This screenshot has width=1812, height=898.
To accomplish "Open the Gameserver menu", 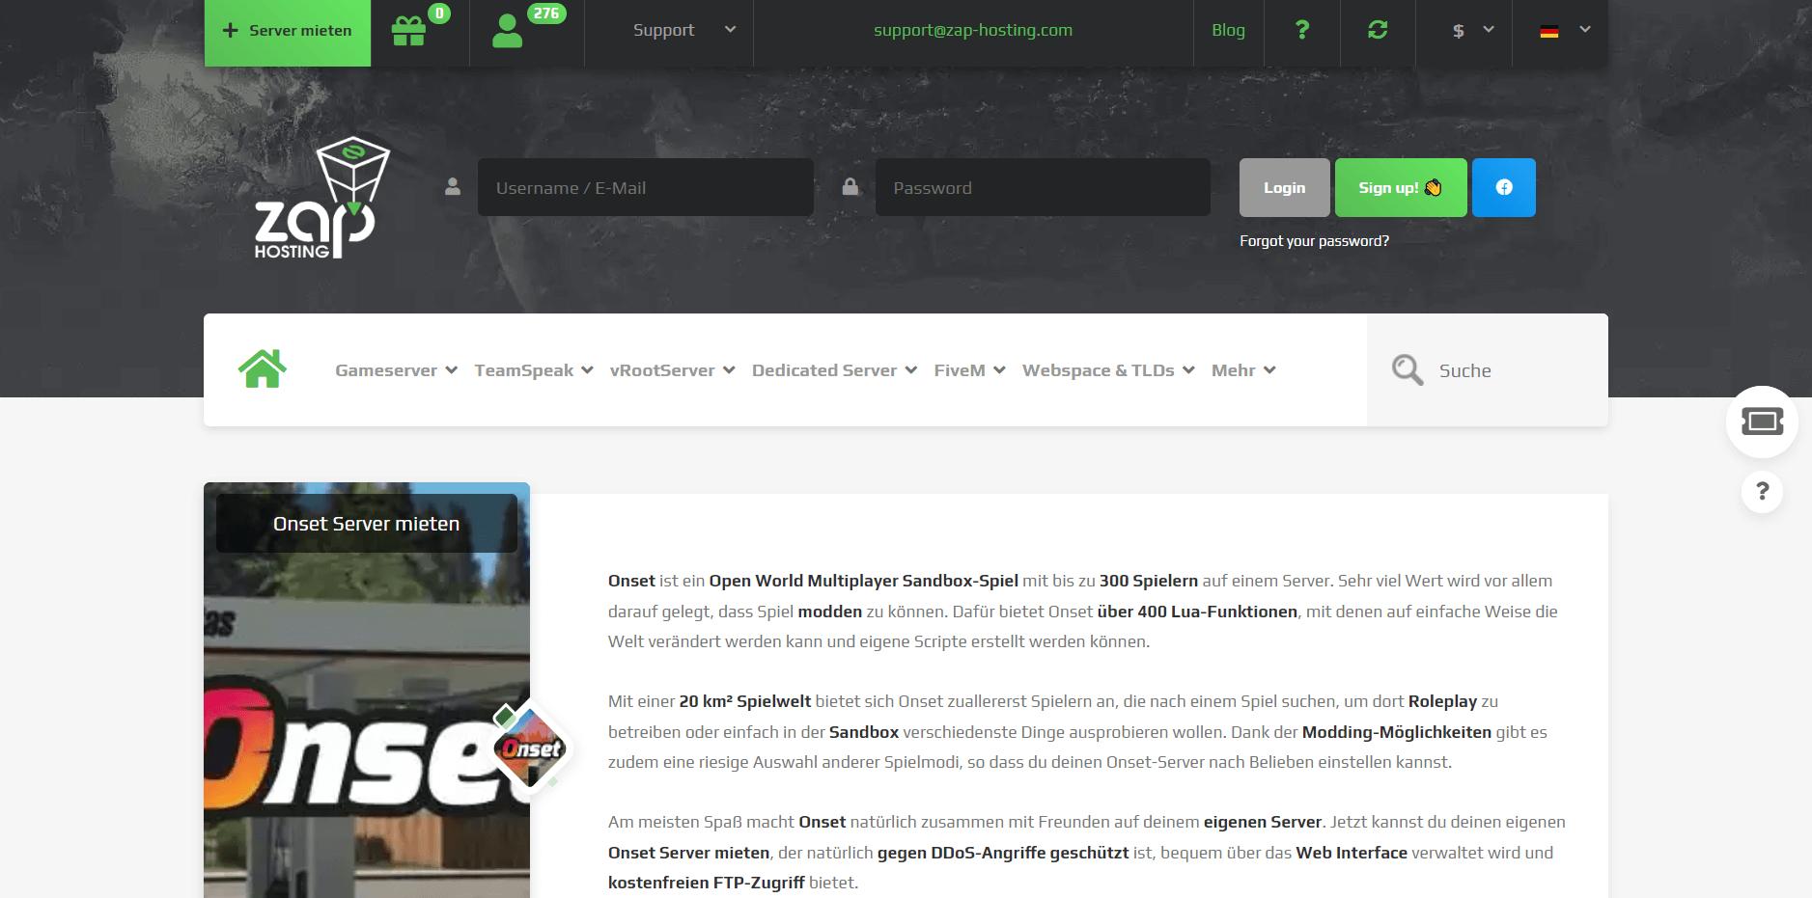I will point(396,370).
